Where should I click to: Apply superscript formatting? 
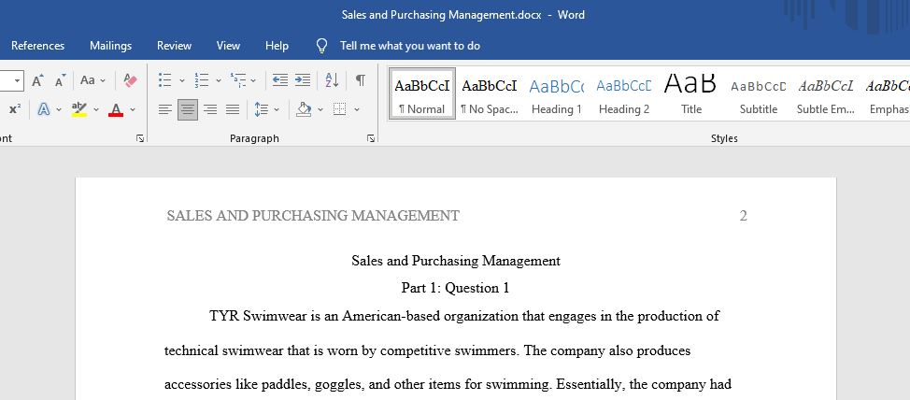point(15,108)
